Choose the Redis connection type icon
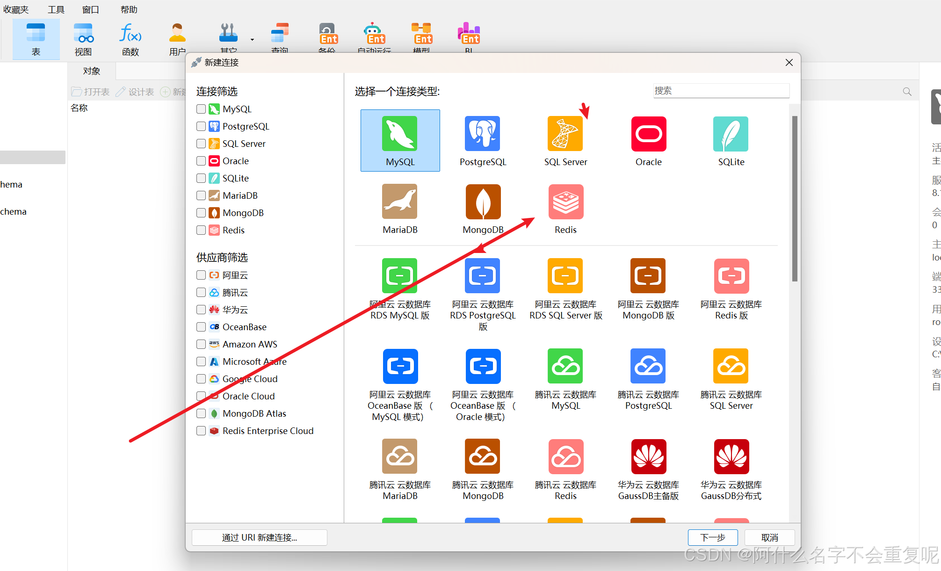The width and height of the screenshot is (941, 571). click(565, 202)
